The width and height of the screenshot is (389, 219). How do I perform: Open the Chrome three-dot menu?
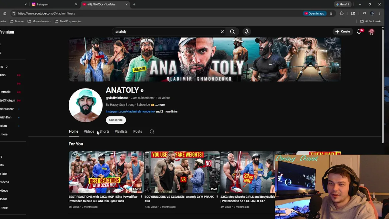380,13
